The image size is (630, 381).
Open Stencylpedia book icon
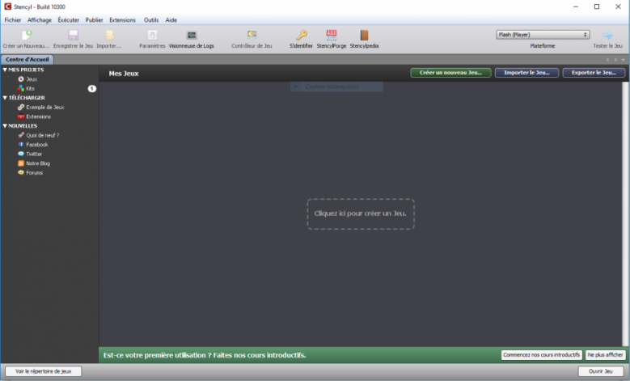[364, 36]
